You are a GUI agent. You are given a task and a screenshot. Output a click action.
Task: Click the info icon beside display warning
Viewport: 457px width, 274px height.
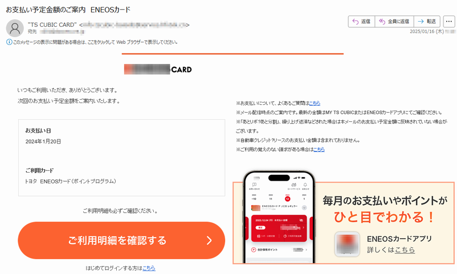(x=9, y=42)
